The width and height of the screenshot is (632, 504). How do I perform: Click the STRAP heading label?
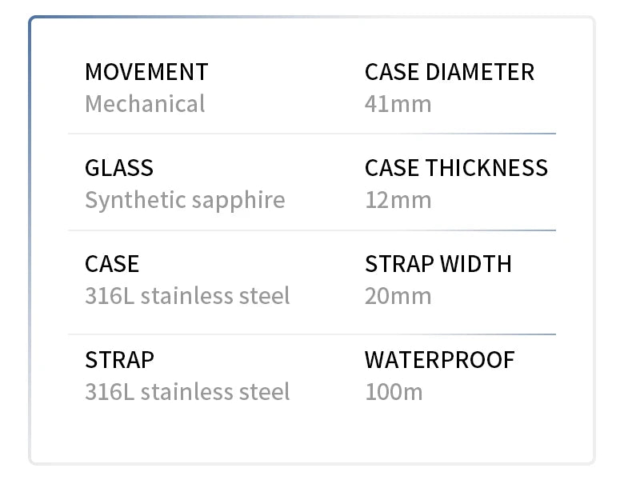coord(119,360)
